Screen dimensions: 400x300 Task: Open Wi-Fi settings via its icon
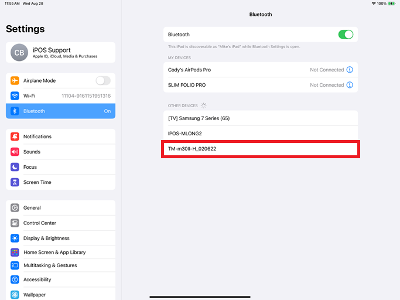15,96
